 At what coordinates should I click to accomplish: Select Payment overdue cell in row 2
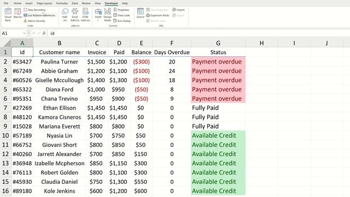[218, 62]
